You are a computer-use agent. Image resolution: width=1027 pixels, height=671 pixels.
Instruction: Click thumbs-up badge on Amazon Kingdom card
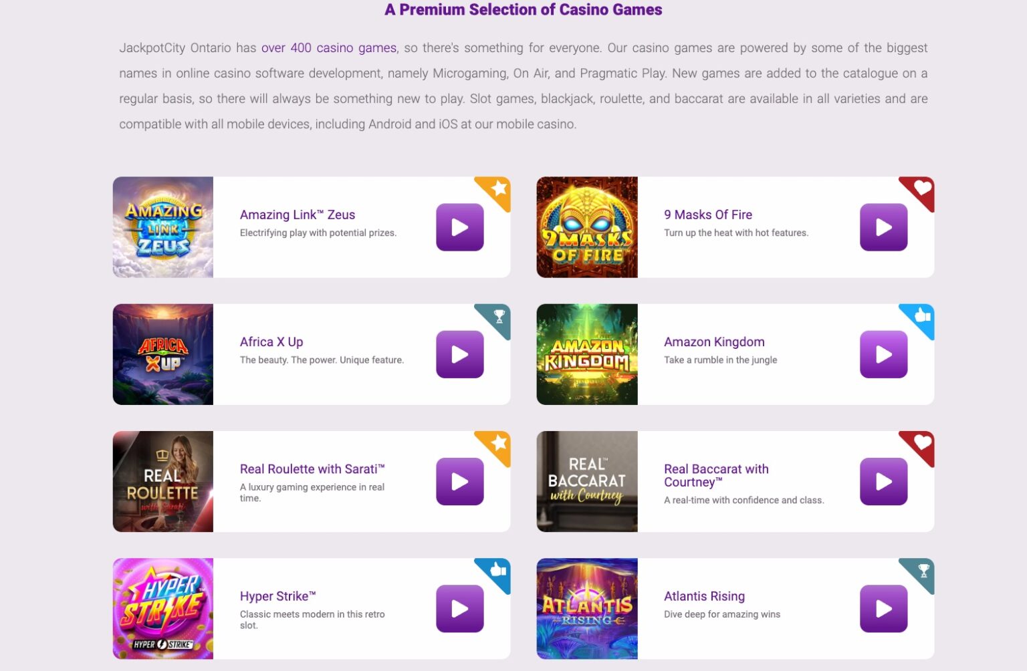923,315
